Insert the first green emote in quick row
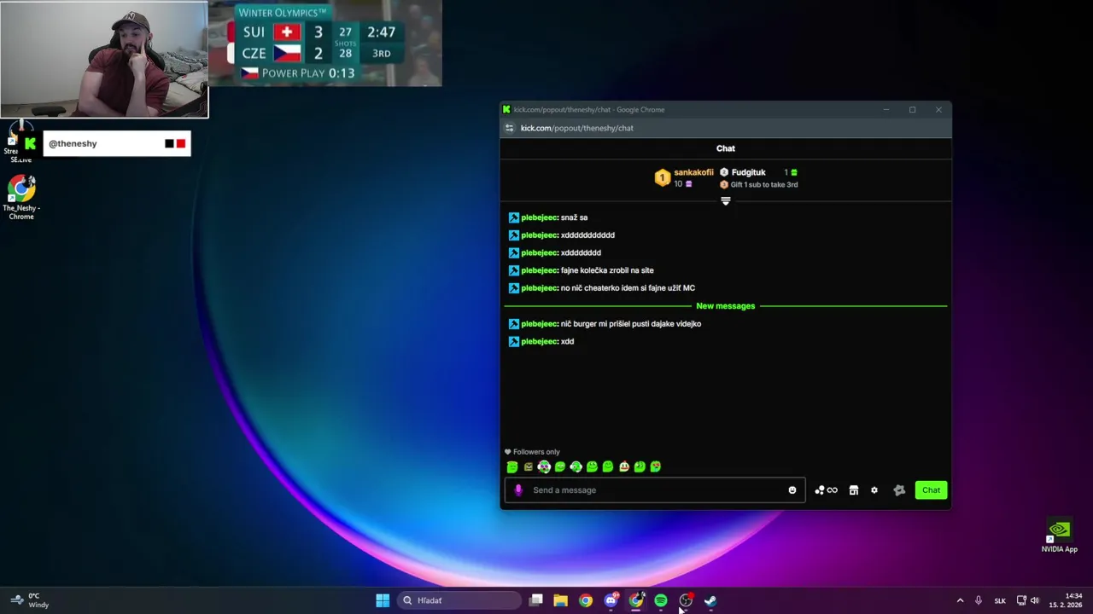1093x614 pixels. (x=512, y=466)
